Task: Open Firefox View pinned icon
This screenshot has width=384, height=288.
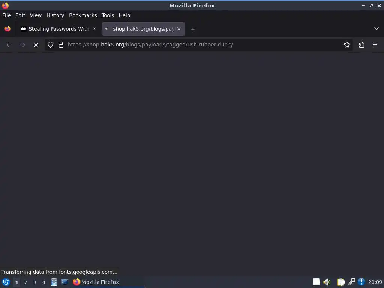Action: [x=7, y=29]
